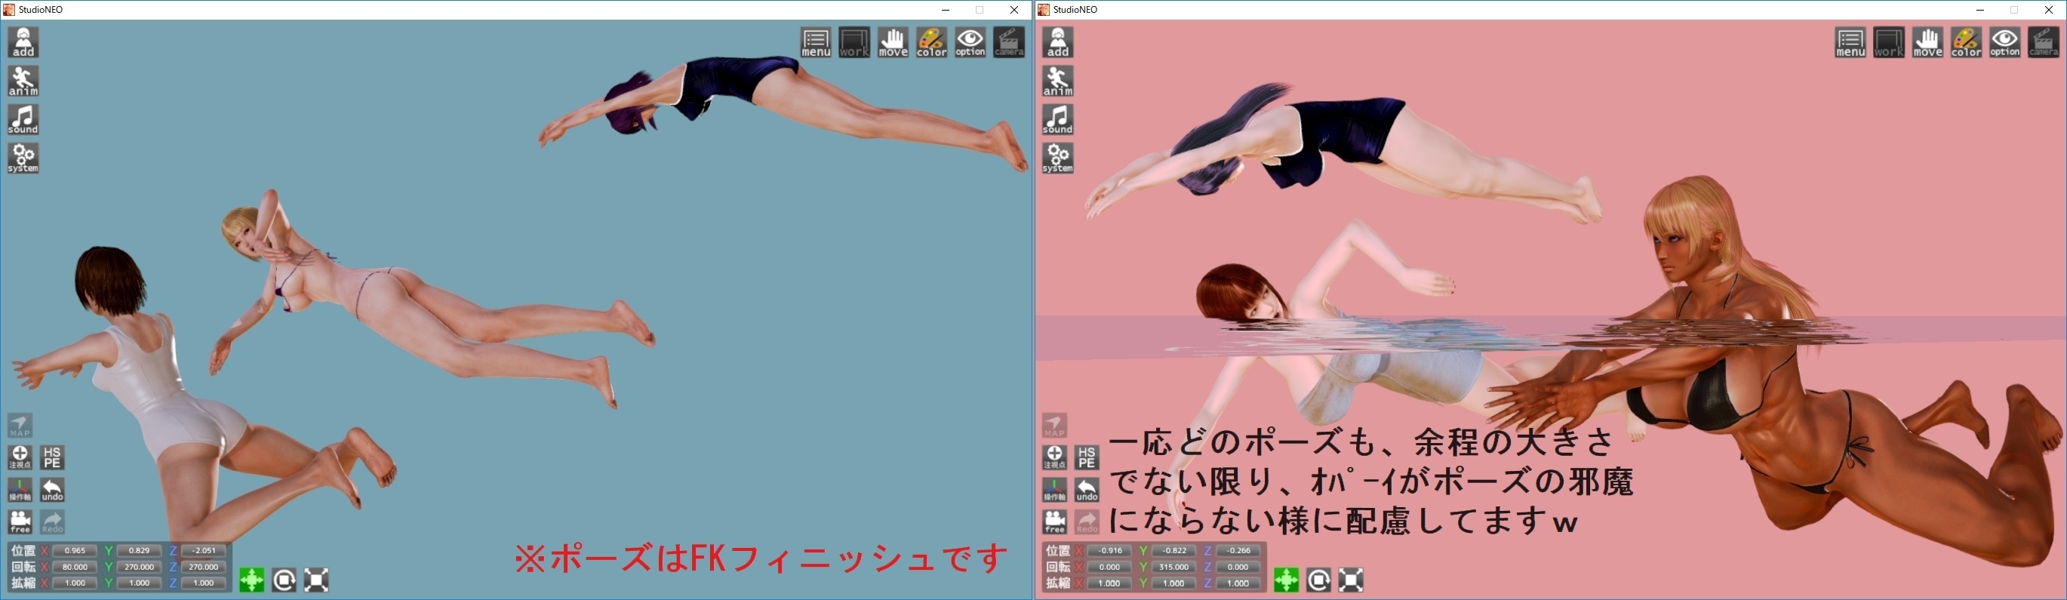Toggle the move panel in blue StudioNEO window

893,42
